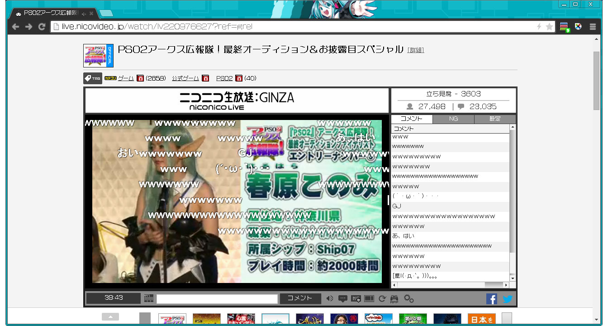The height and width of the screenshot is (326, 608).
Task: Share the broadcast on Twitter
Action: (x=508, y=299)
